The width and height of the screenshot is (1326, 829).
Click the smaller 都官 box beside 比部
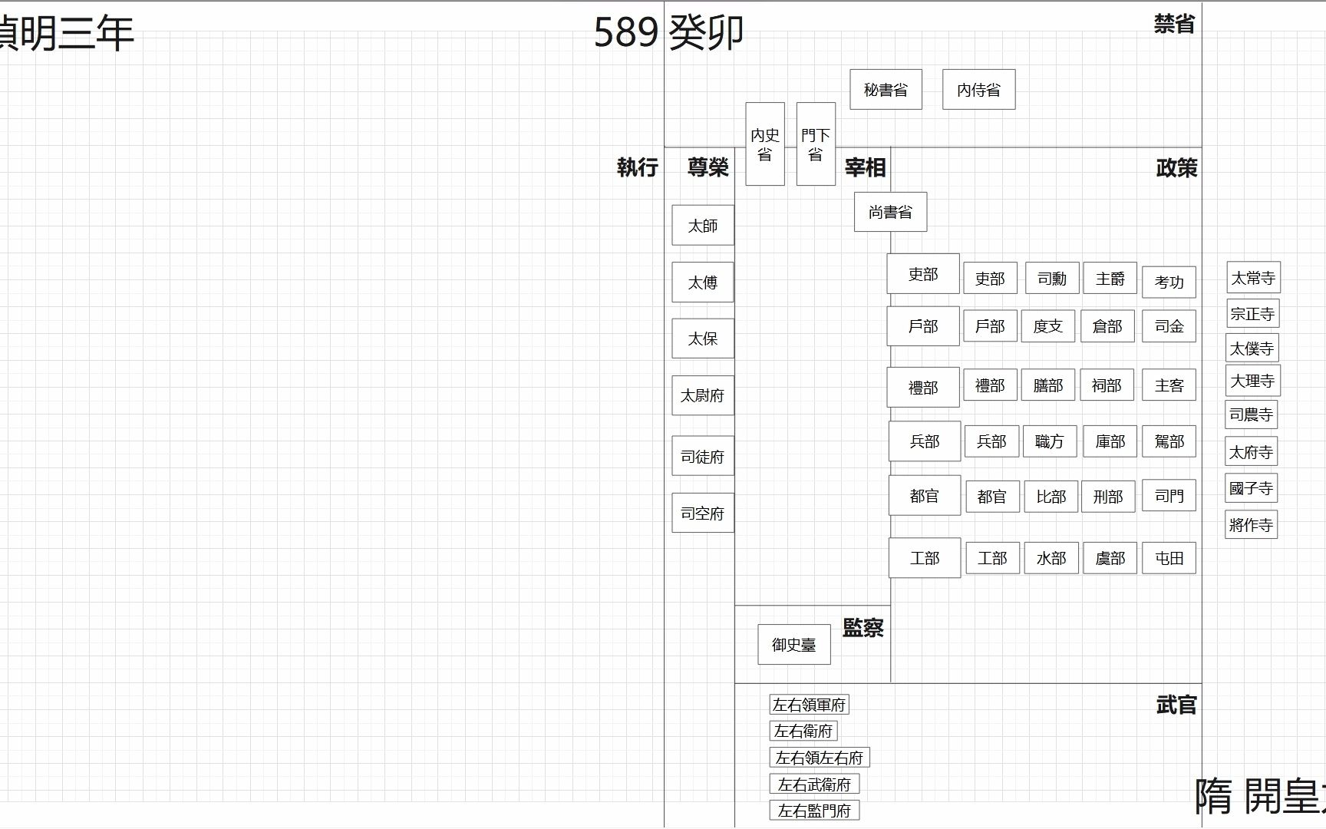click(992, 497)
